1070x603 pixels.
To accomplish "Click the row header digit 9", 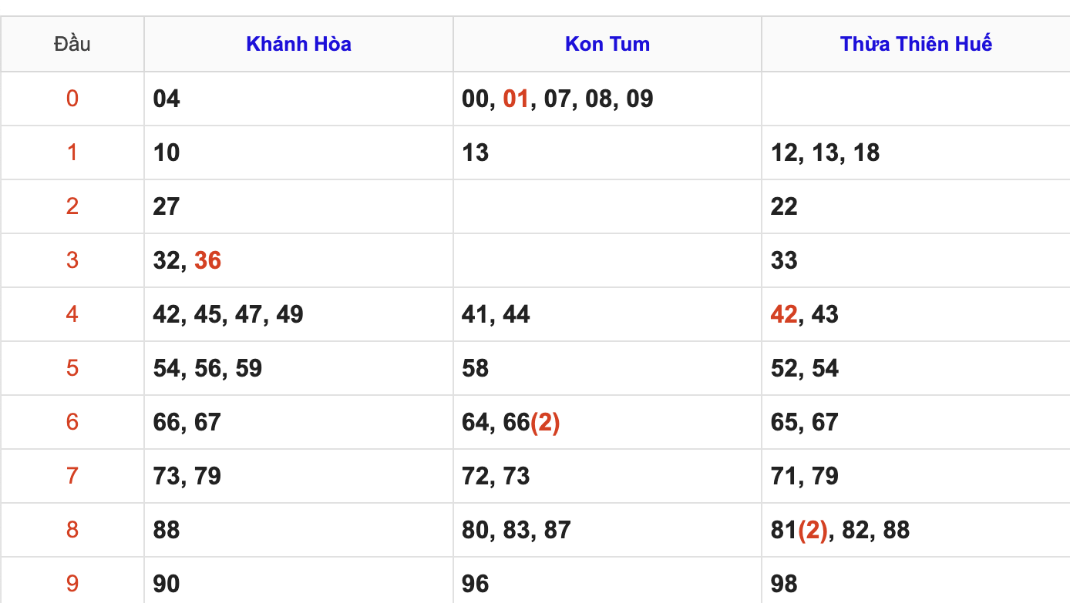I will 72,584.
